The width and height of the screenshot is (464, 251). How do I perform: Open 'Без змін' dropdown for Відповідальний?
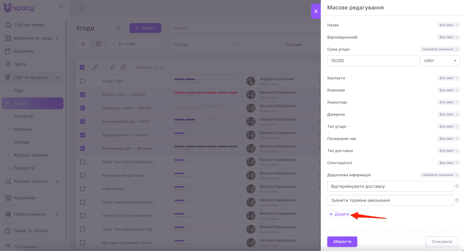[x=448, y=37]
